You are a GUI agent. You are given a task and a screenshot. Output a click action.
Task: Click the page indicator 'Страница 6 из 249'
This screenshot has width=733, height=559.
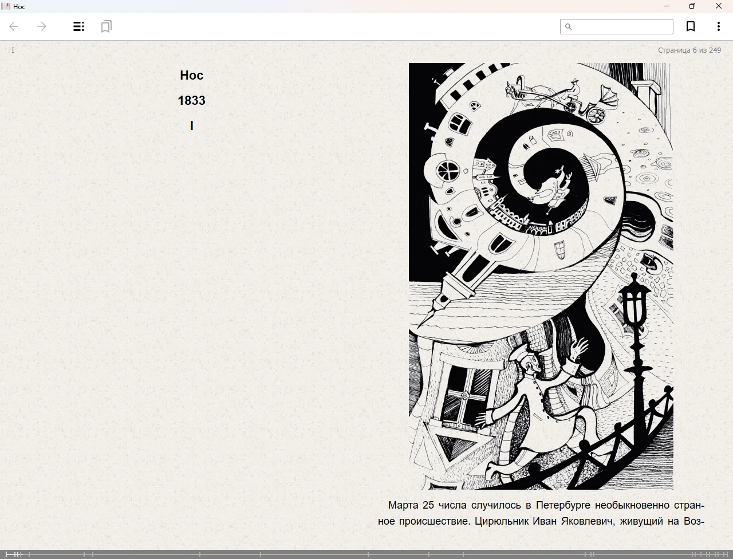tap(689, 50)
